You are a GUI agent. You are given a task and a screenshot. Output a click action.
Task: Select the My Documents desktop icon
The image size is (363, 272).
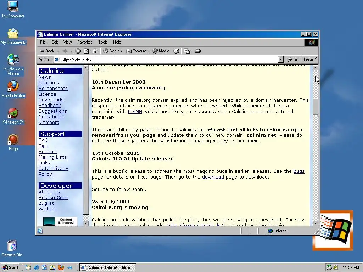(x=13, y=36)
